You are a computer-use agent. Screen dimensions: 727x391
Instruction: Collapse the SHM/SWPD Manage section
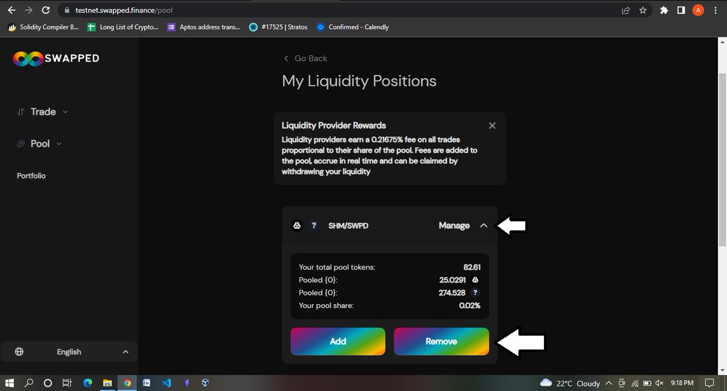click(463, 225)
